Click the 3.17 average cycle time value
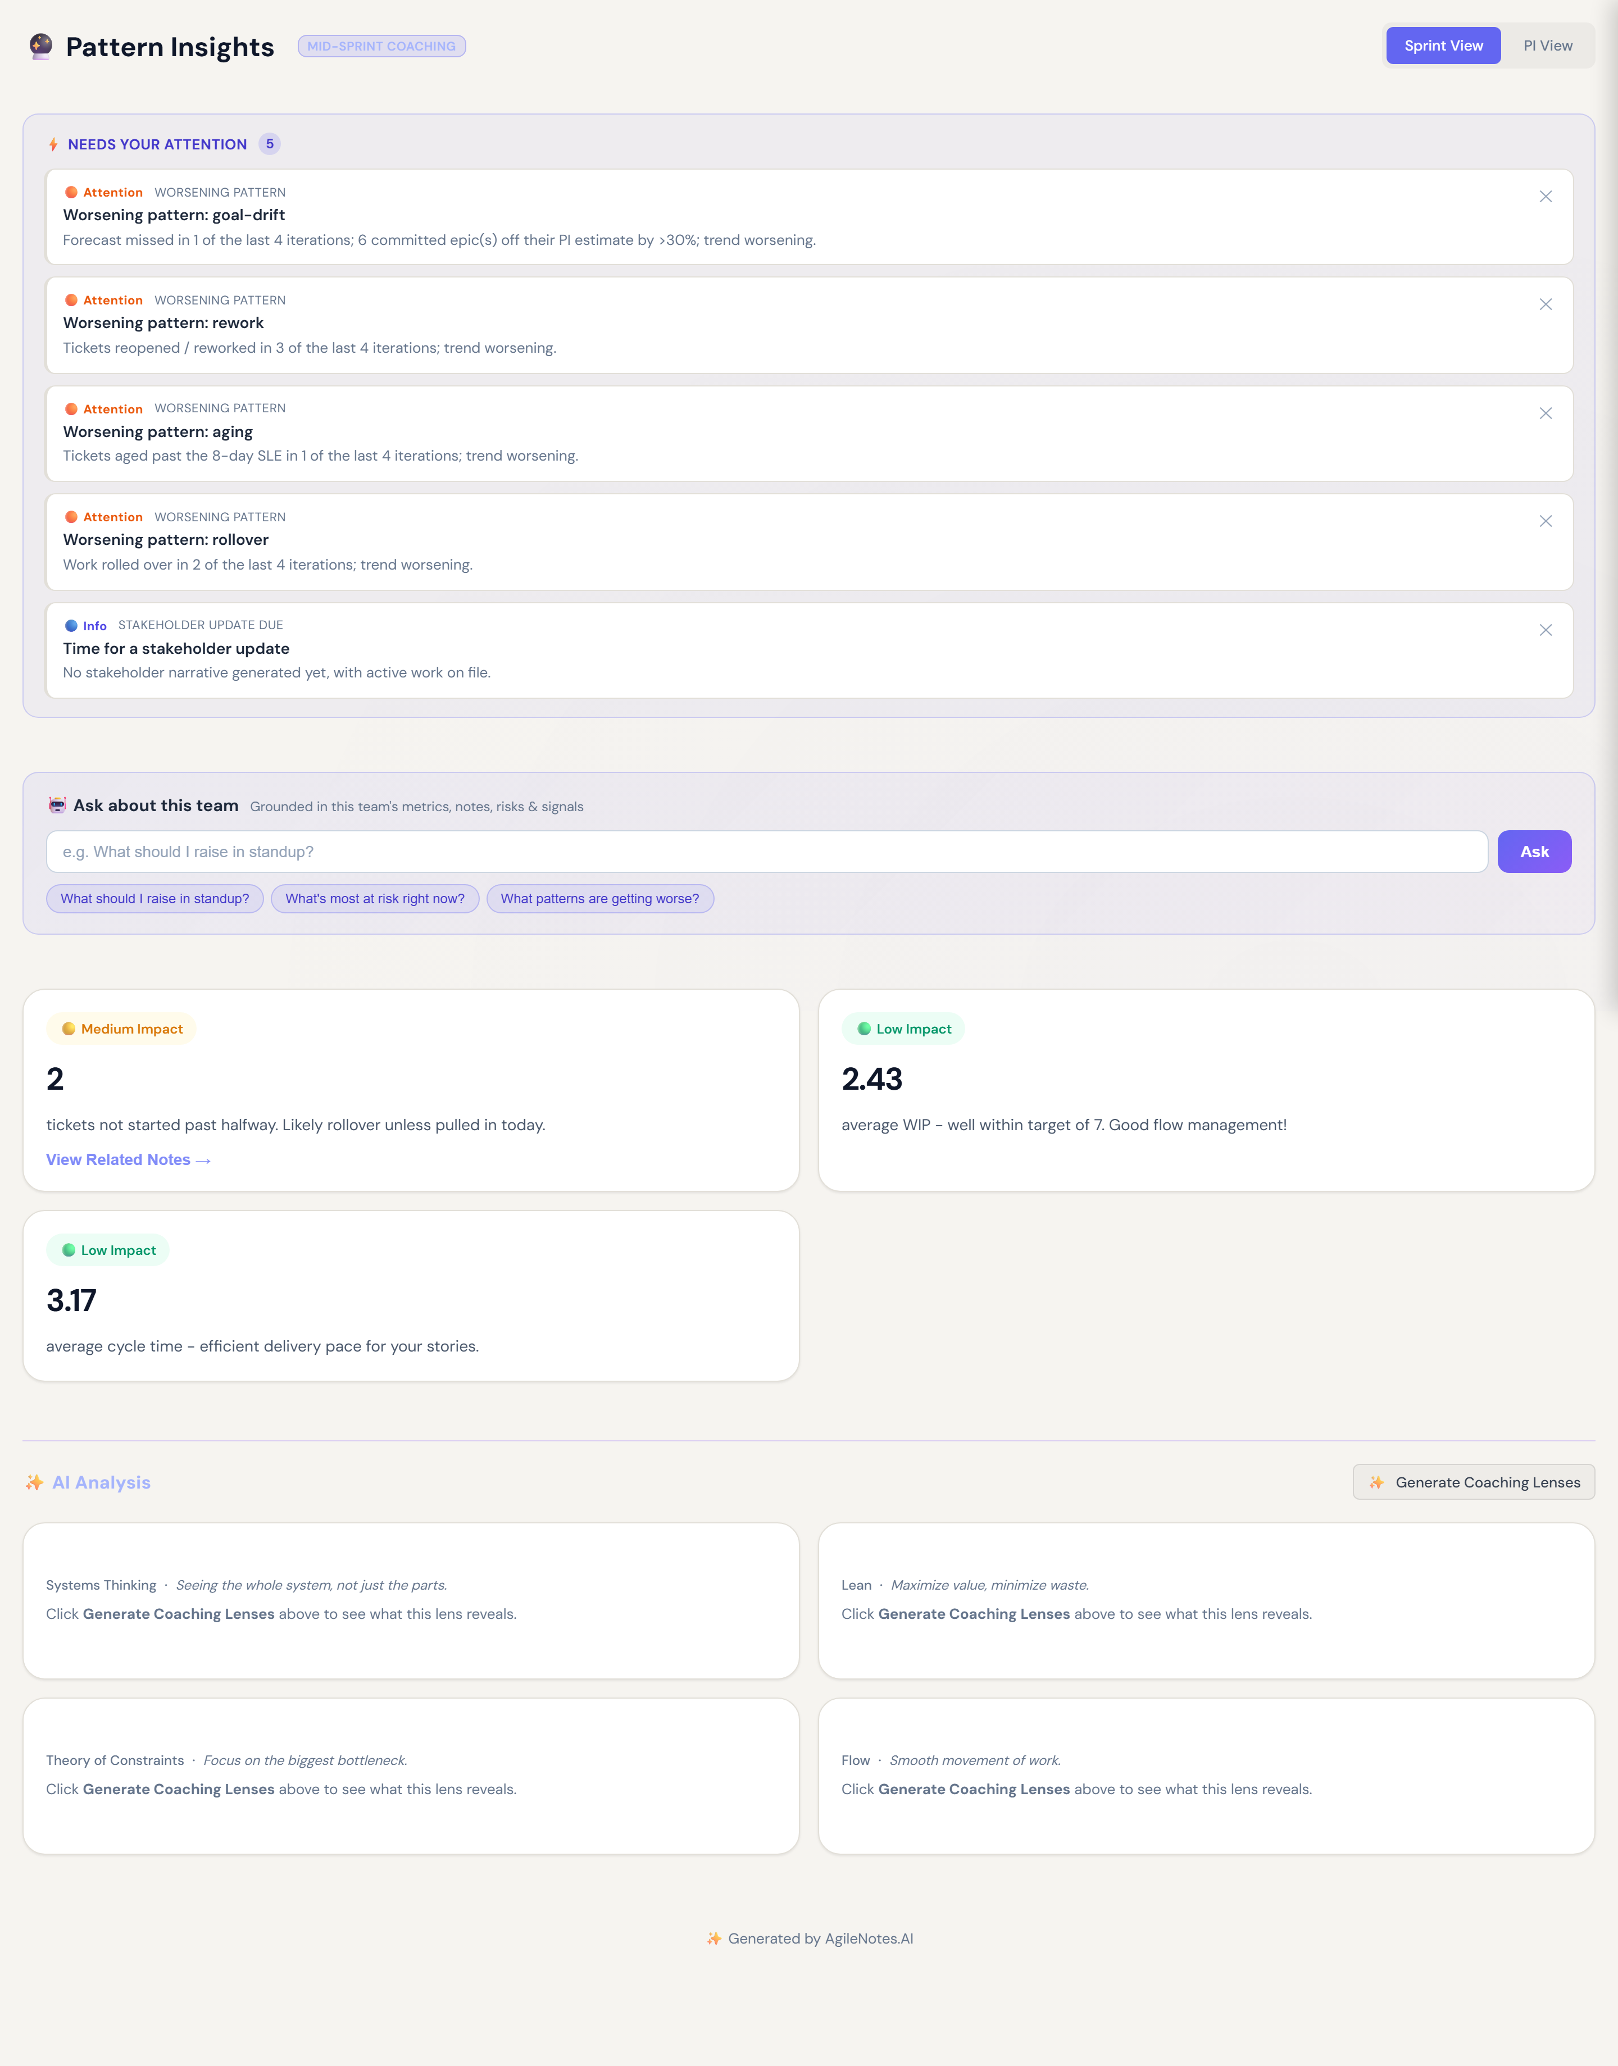Viewport: 1618px width, 2066px height. click(x=71, y=1300)
